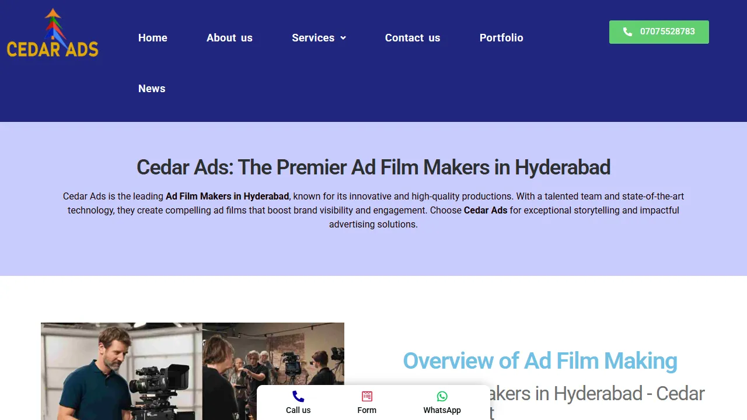Click the phone icon in the green button
747x420 pixels.
(x=627, y=32)
